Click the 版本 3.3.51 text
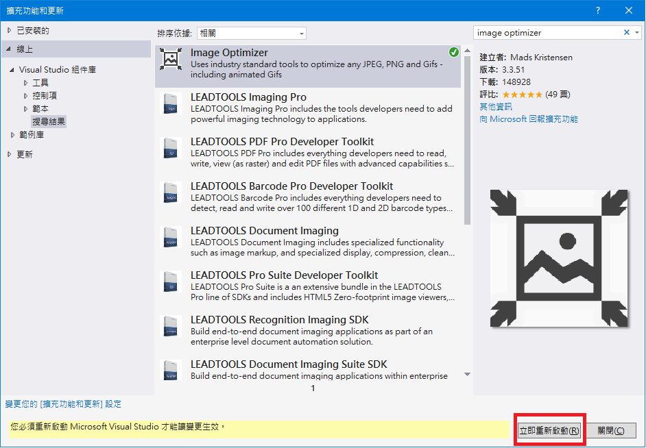Viewport: 646px width, 448px height. [x=502, y=69]
